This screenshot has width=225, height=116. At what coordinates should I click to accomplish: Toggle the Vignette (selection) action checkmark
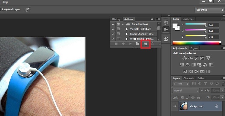click(x=113, y=29)
